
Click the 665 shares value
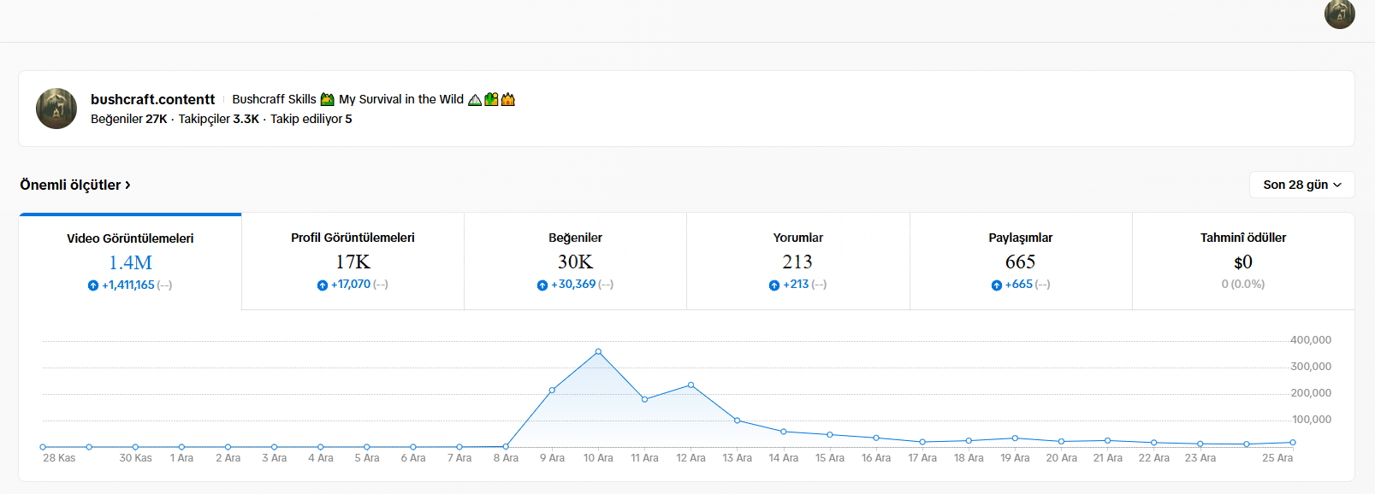click(x=1020, y=262)
